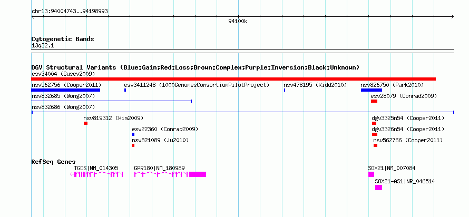
Task: Click dgv3325n54 red loss marker
Action: coord(374,123)
